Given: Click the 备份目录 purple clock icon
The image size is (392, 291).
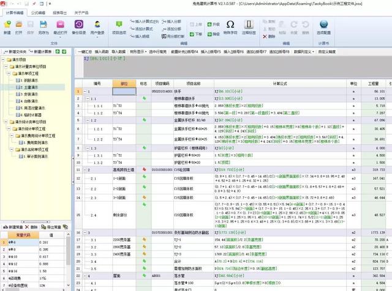Looking at the screenshot, I should click(79, 24).
